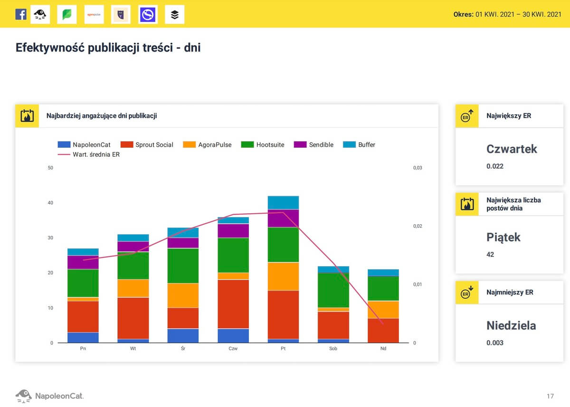Click the calendar flame icon on chart panel
Viewport: 570px width, 407px height.
[27, 115]
